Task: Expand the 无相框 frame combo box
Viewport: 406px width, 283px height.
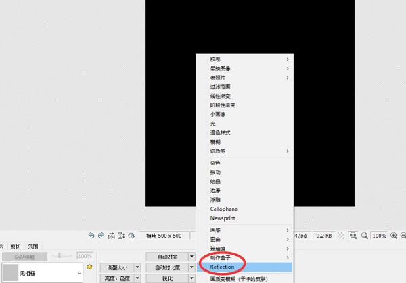Action: pos(79,273)
